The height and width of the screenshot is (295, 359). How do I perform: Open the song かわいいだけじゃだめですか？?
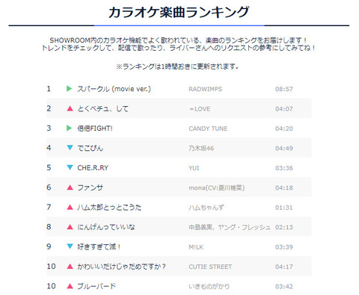click(121, 267)
